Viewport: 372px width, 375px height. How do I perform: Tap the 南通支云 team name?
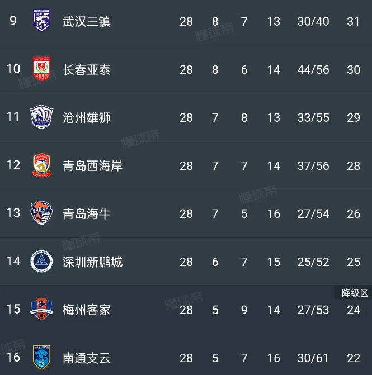click(86, 358)
